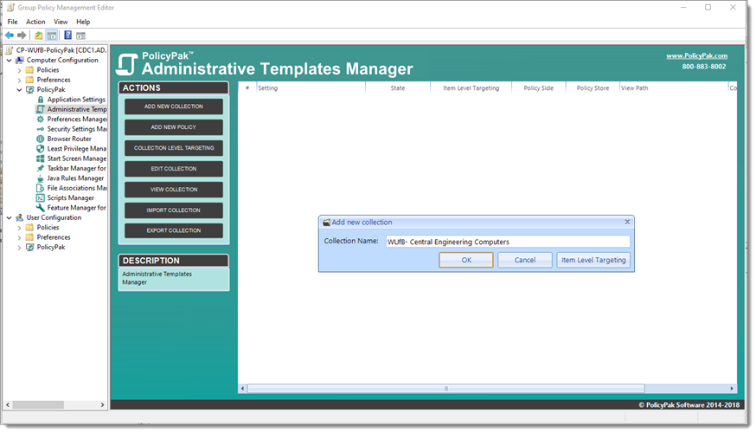Collapse the User Configuration node
The width and height of the screenshot is (756, 433).
point(10,217)
